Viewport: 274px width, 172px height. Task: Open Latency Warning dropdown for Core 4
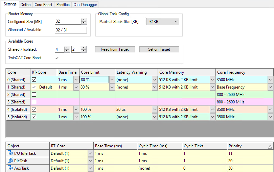click(155, 109)
